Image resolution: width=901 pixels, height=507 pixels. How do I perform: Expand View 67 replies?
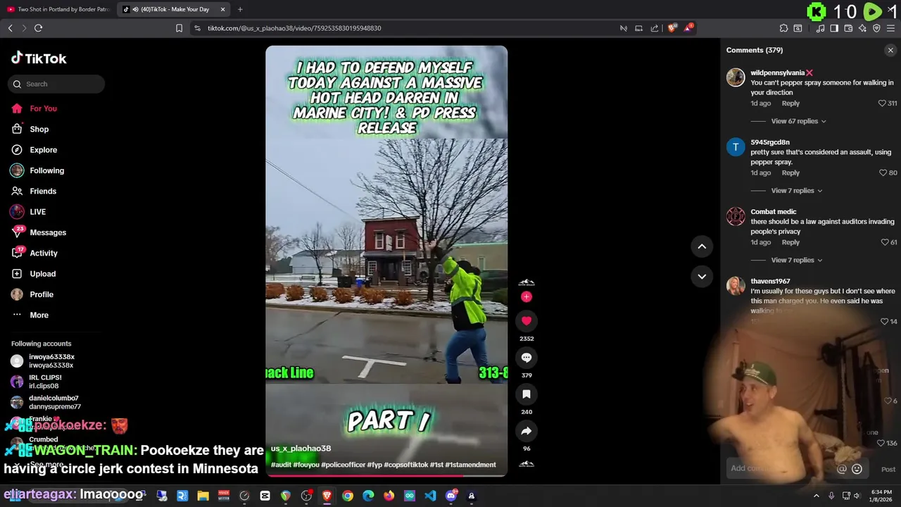798,121
